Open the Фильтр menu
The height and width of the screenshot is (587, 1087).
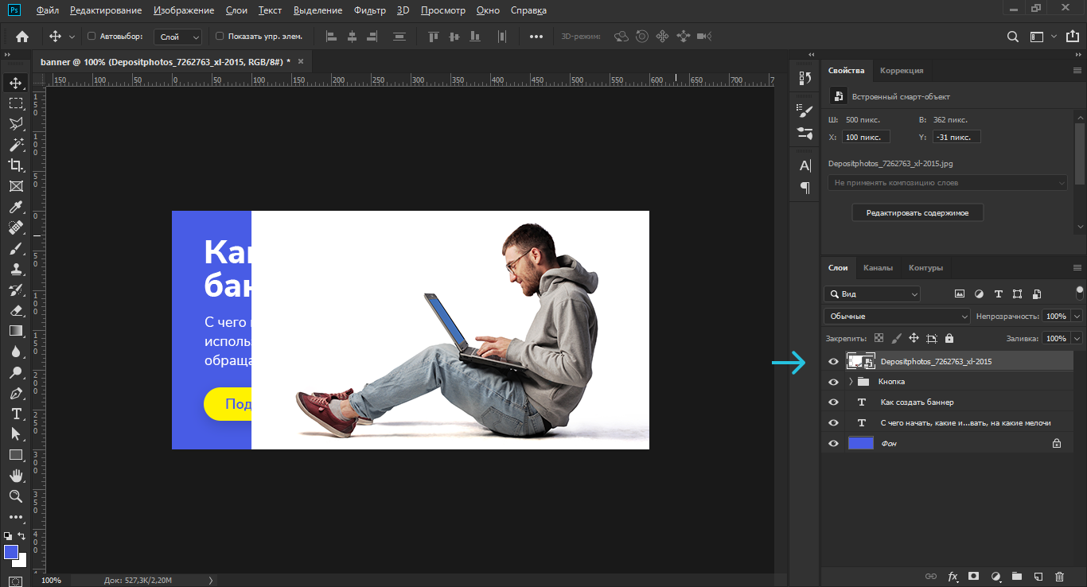coord(369,10)
